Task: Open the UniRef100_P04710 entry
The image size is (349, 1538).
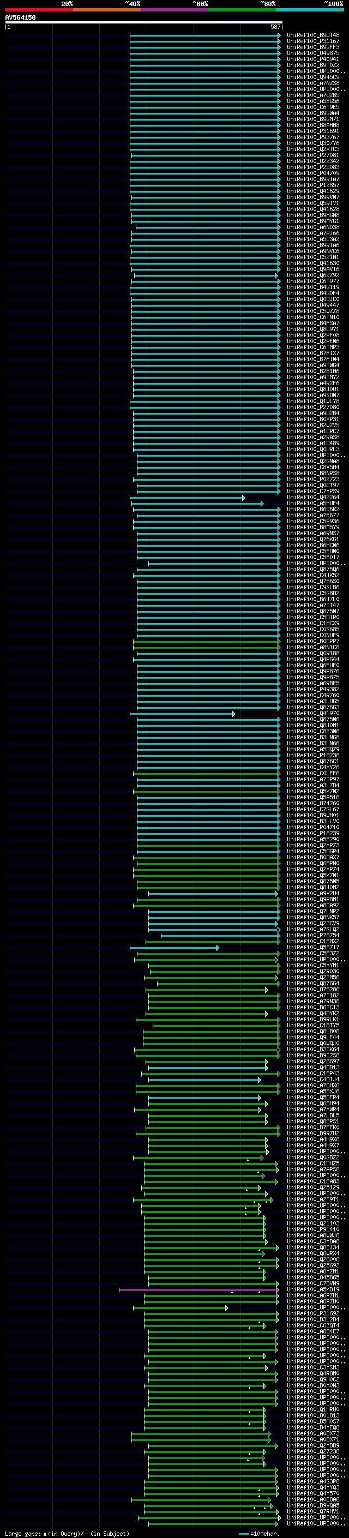Action: [x=313, y=828]
